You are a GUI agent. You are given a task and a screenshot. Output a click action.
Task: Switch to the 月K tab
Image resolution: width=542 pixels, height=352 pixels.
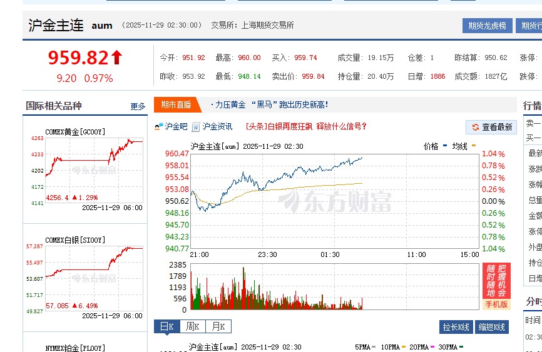click(218, 326)
